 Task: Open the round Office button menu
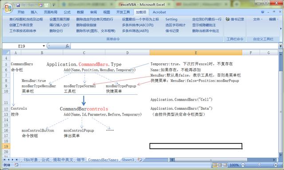pyautogui.click(x=8, y=8)
